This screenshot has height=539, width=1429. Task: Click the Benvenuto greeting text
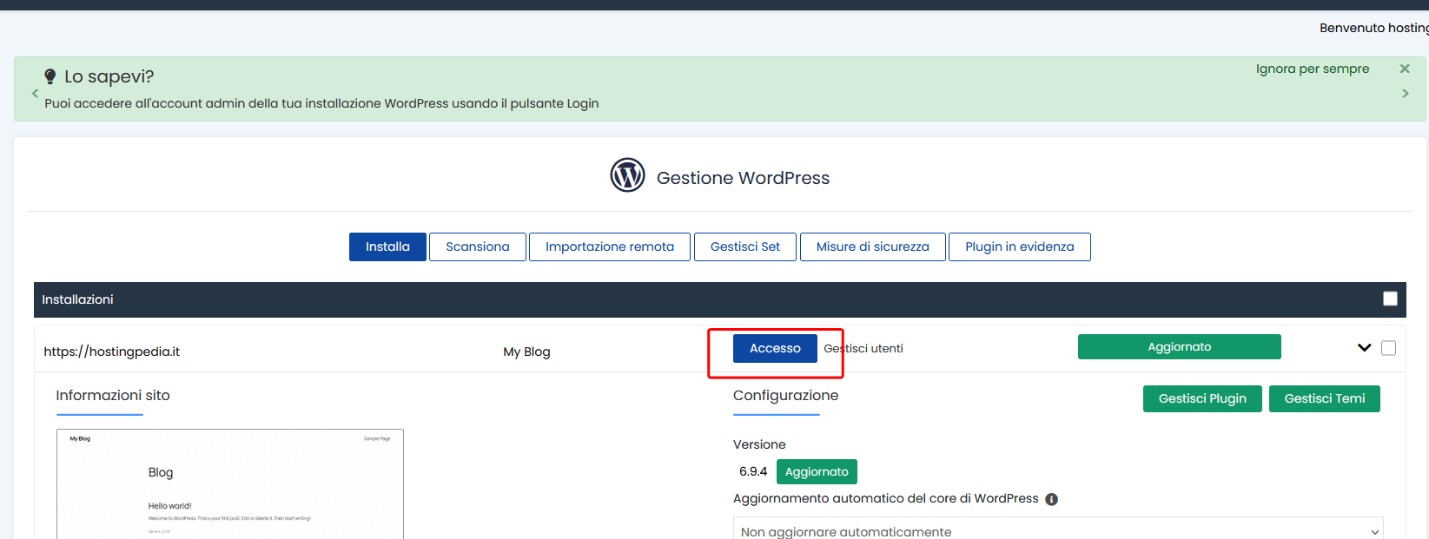(1373, 28)
